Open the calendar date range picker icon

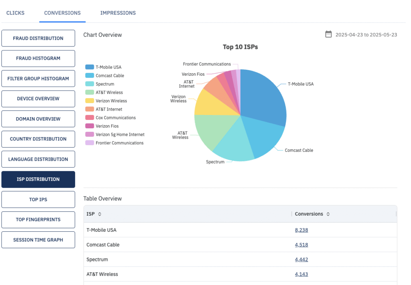328,34
